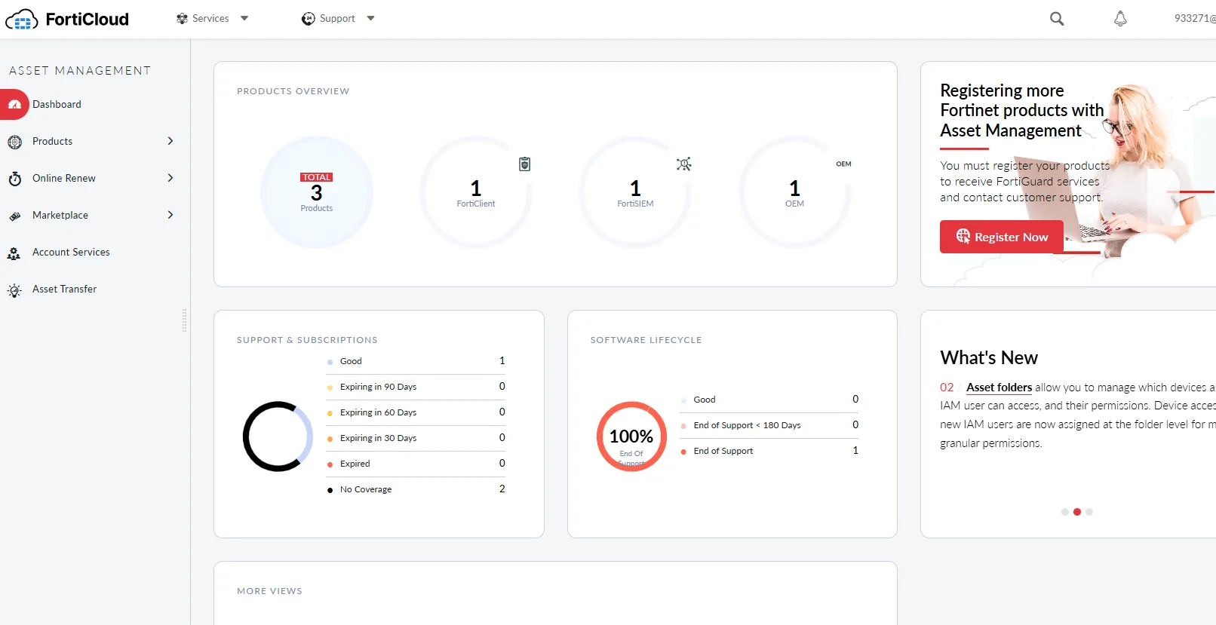Click the Dashboard sidebar icon

[14, 105]
